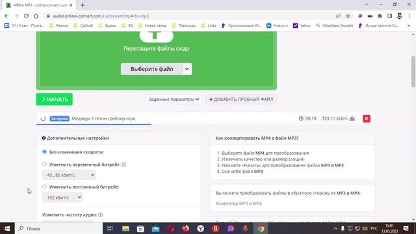
Task: Click 'ДОБАВИТЬ ПРОБНЫЙ ФАЙЛ' button
Action: pos(241,99)
